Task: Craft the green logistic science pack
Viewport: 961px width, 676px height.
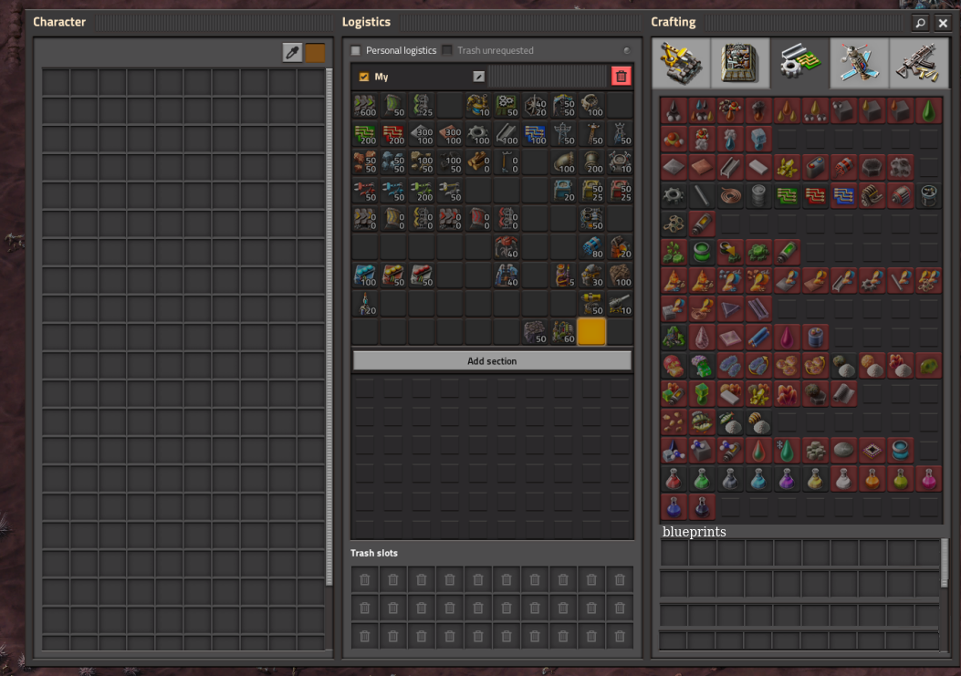Action: click(702, 479)
